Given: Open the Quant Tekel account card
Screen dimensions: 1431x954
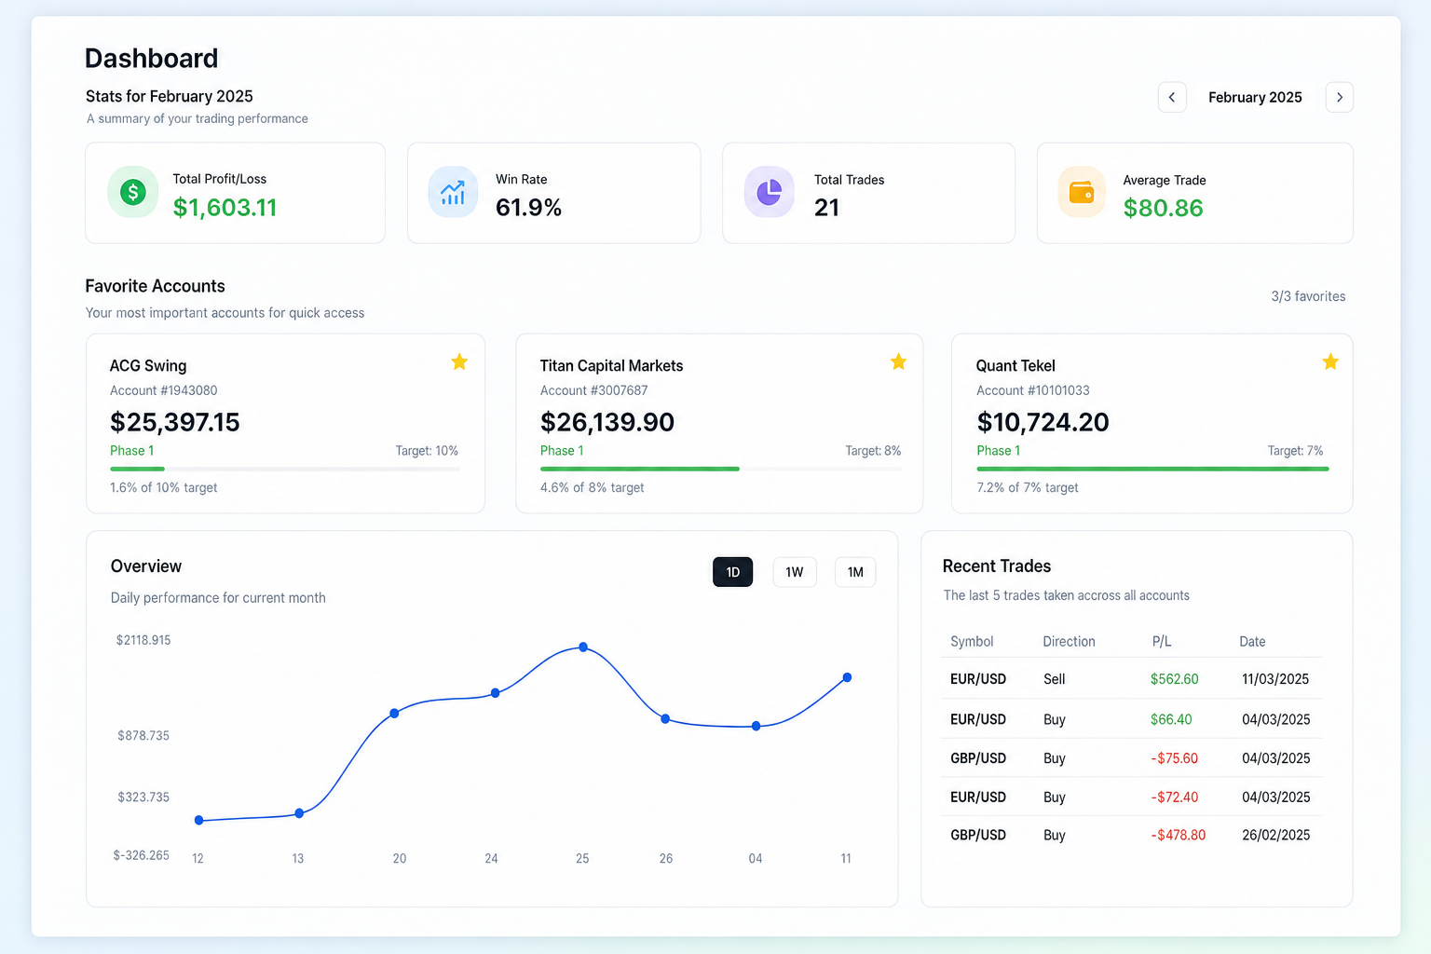Looking at the screenshot, I should tap(1152, 423).
